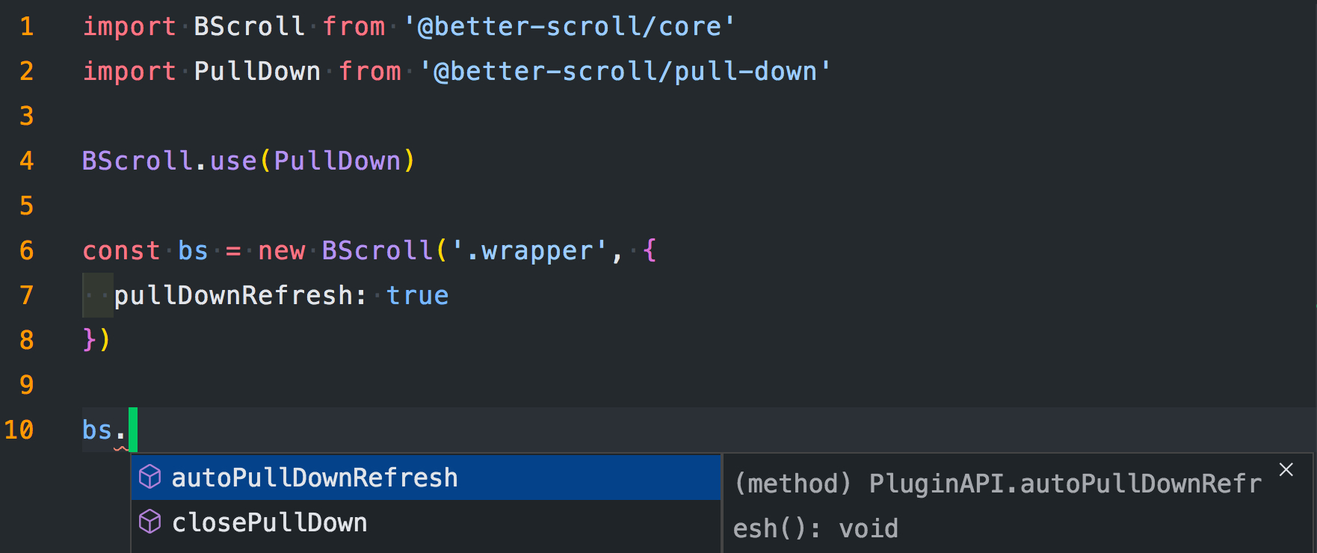Select autoPullDownRefresh method cube icon
The height and width of the screenshot is (553, 1317).
click(x=150, y=477)
